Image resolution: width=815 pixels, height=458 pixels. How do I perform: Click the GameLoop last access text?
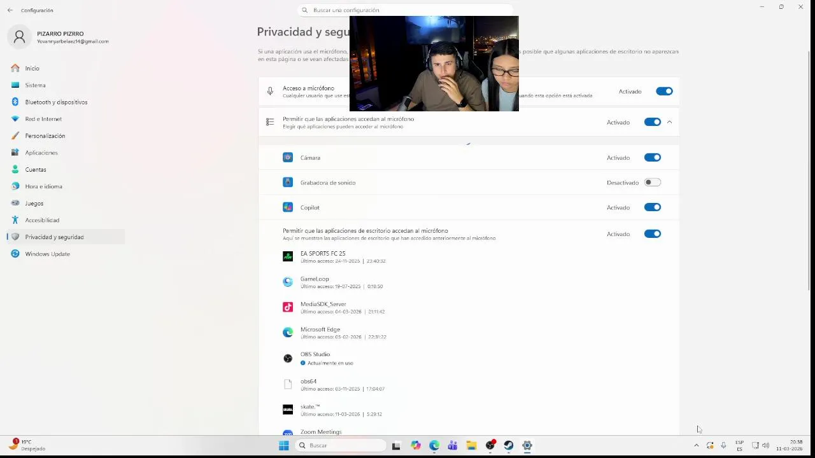point(342,286)
